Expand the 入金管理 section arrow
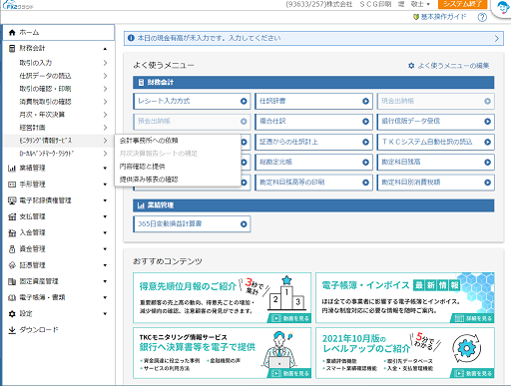This screenshot has height=386, width=511. 105,233
